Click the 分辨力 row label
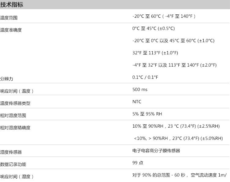The height and width of the screenshot is (182, 230). (7, 79)
